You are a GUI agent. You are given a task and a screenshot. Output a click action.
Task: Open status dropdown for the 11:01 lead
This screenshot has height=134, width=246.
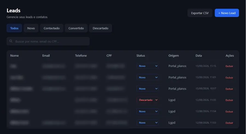click(148, 77)
